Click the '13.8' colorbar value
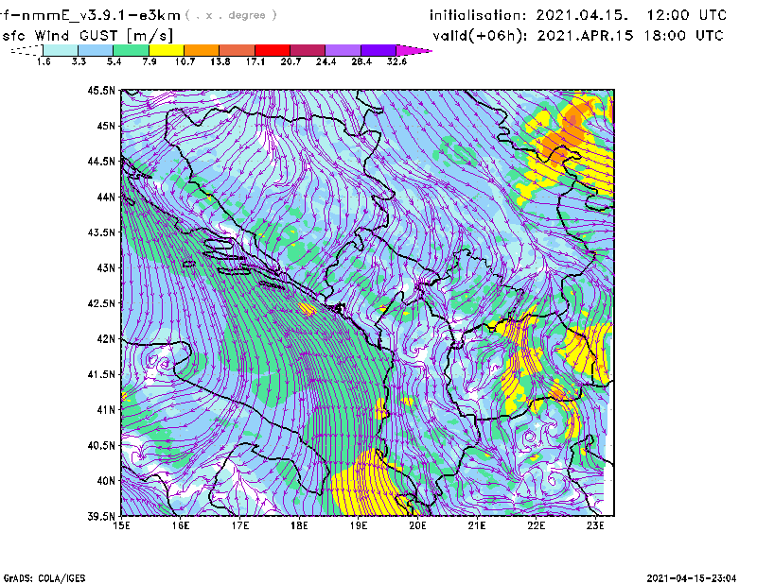Image resolution: width=757 pixels, height=584 pixels. tap(220, 61)
